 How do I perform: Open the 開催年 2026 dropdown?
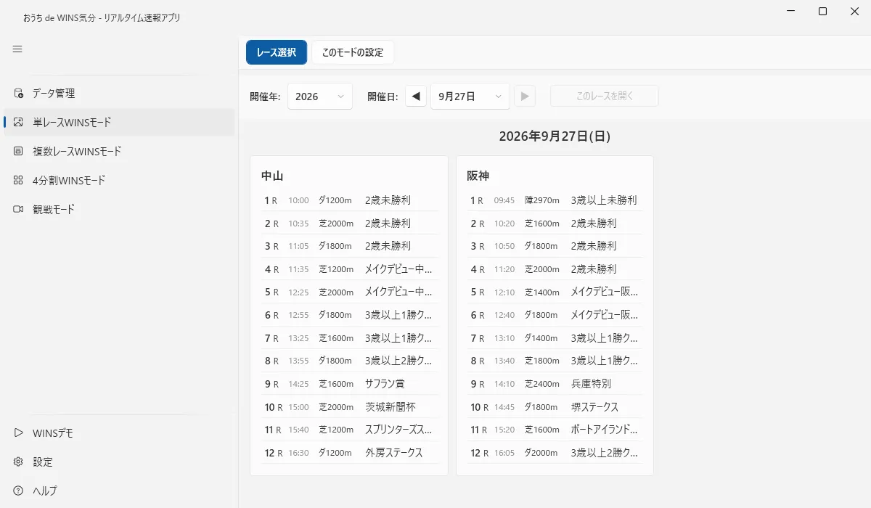(320, 96)
